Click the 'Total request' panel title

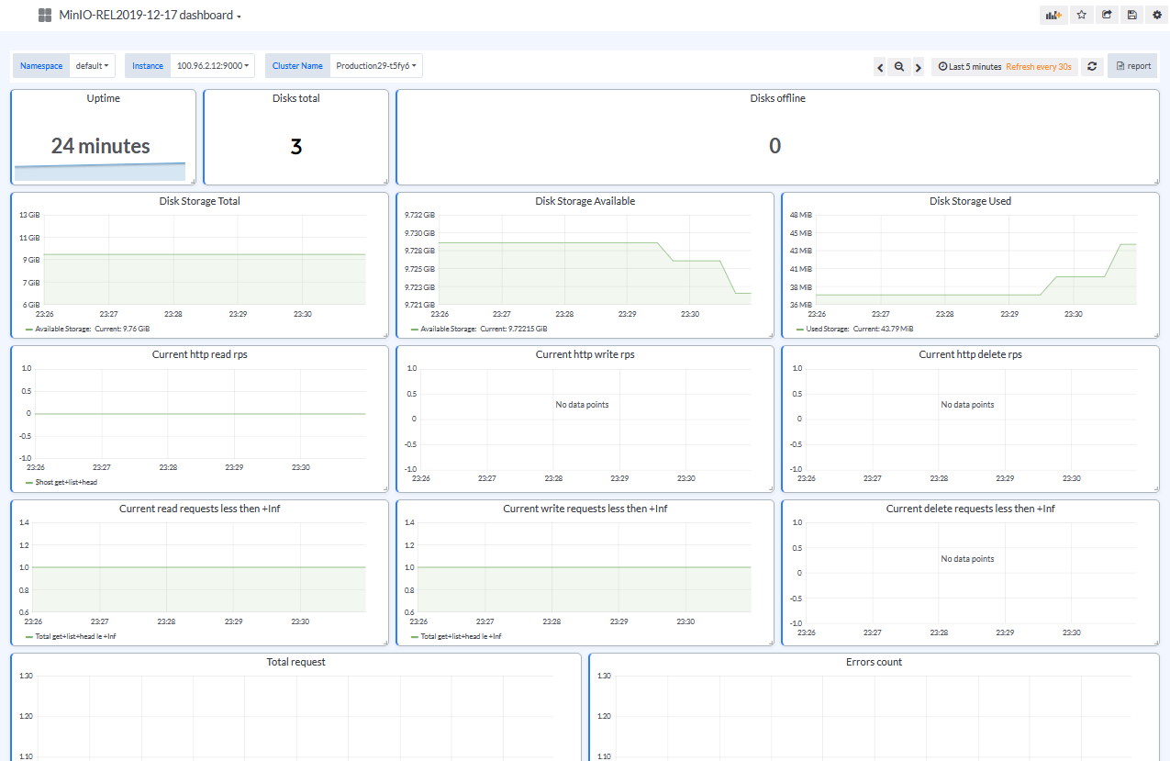click(296, 662)
